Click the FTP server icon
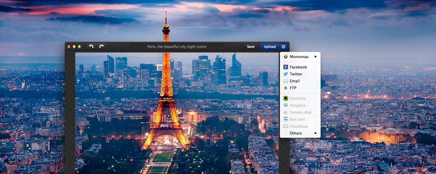436x174 pixels. point(286,88)
